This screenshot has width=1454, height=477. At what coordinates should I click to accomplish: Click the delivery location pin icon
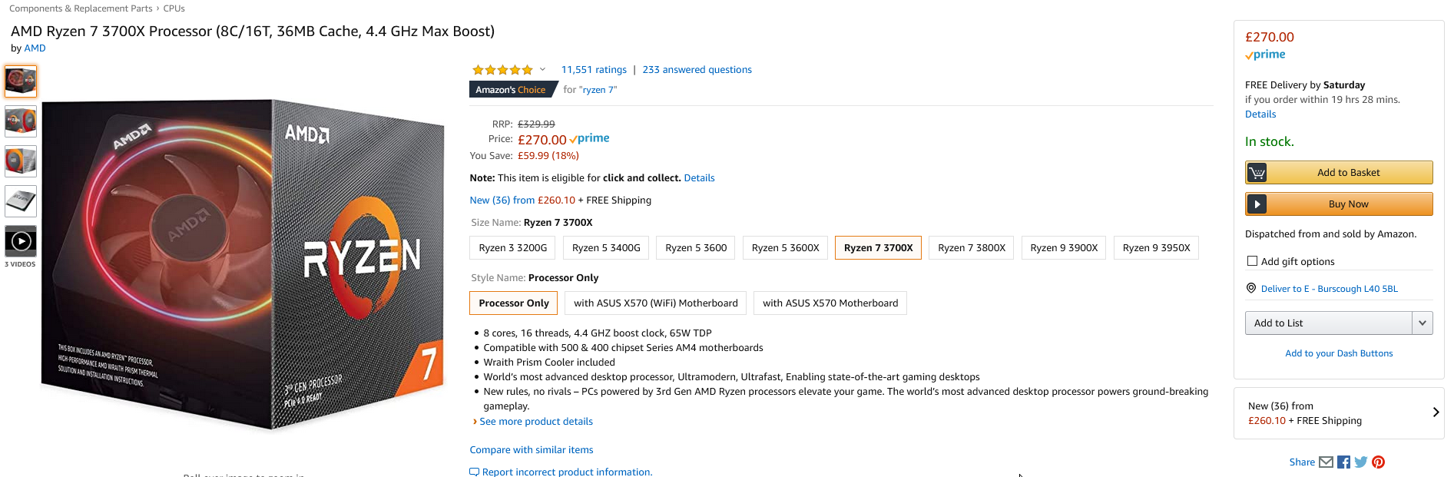coord(1251,288)
